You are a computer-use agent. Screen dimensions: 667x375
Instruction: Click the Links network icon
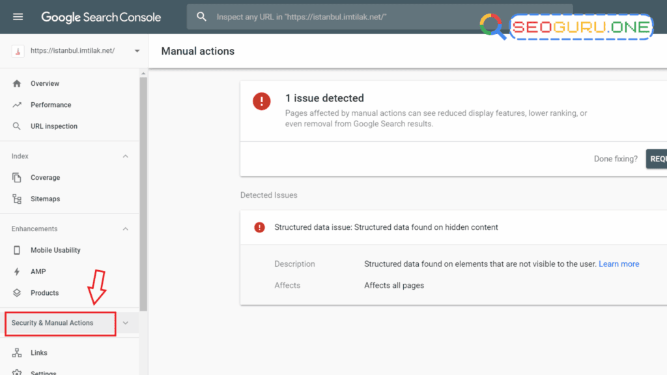(x=16, y=352)
